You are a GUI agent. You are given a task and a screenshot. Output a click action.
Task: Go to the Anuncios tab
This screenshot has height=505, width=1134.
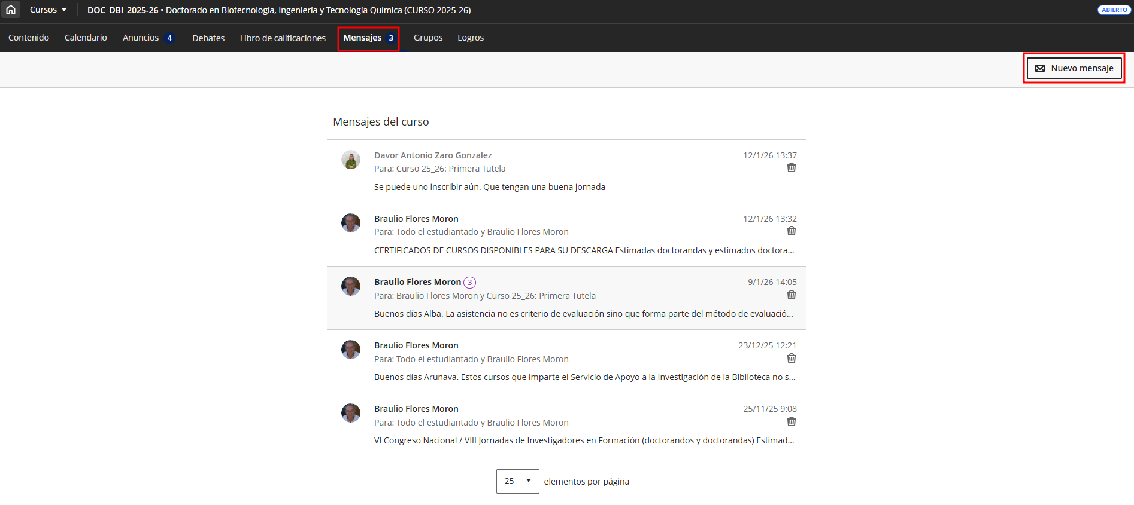[141, 38]
